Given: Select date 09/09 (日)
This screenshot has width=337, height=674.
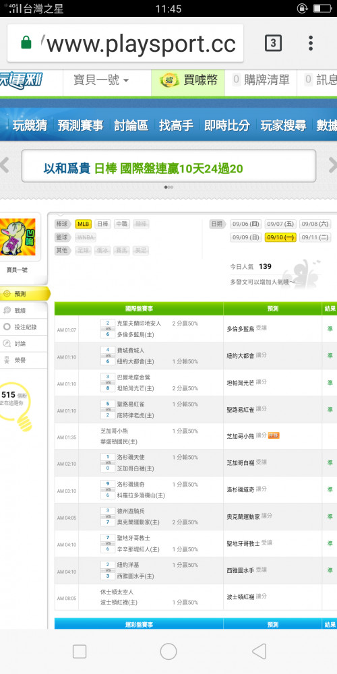Looking at the screenshot, I should click(246, 237).
